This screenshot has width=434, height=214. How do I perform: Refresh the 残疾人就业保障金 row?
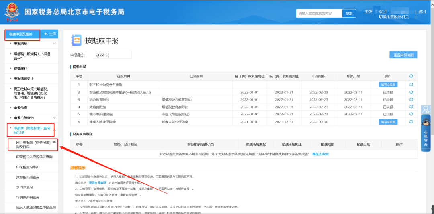[411, 122]
